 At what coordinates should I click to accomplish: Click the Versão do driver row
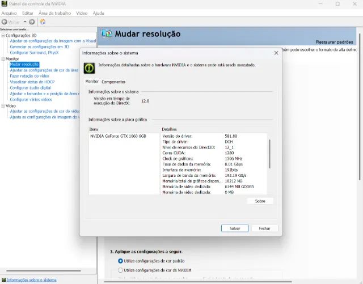tap(214, 136)
